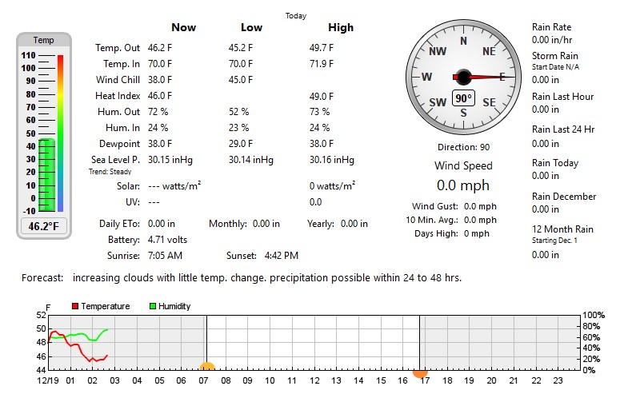Click the rainbow temperature scale strip
The height and width of the screenshot is (394, 628).
[60, 132]
